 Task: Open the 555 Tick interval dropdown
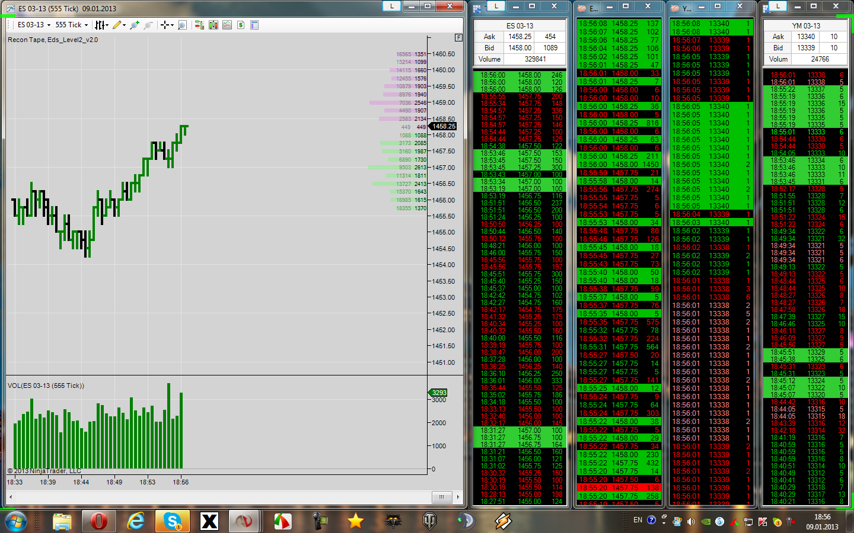[x=71, y=25]
